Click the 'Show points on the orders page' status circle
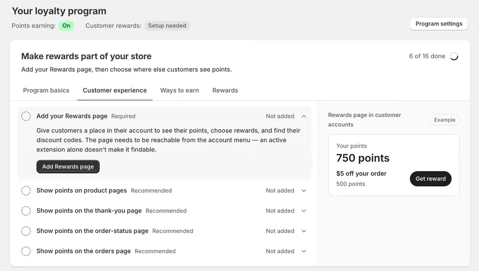 coord(26,251)
